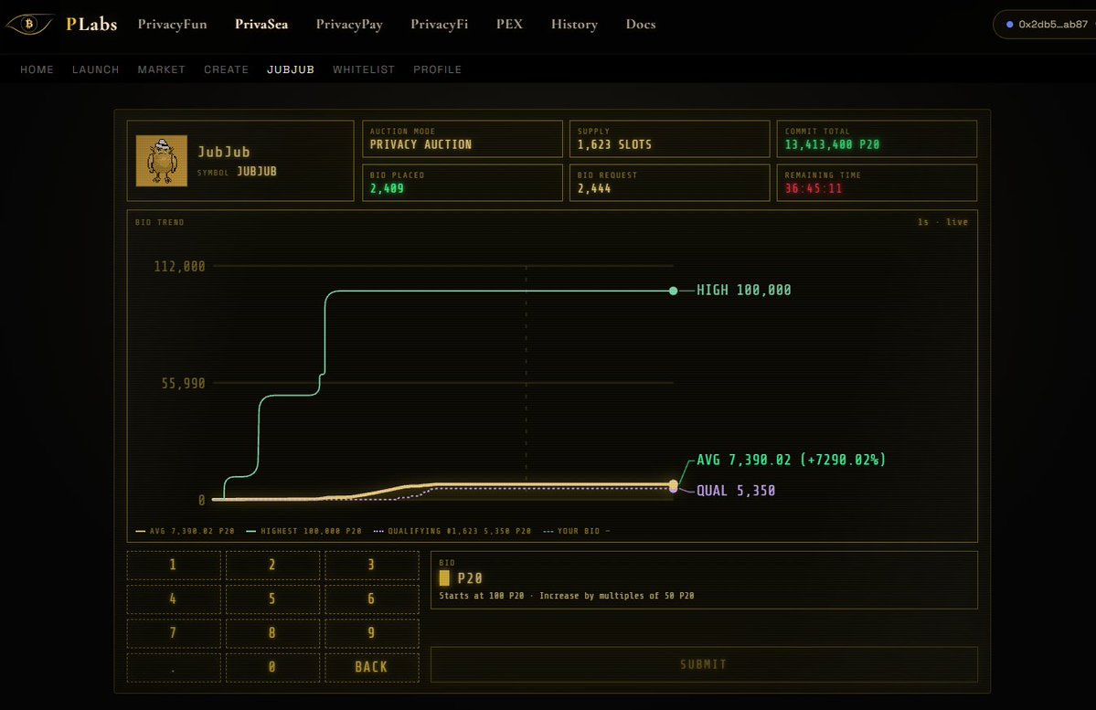Click the connected wallet address 0x2db5 button
The height and width of the screenshot is (710, 1096).
1046,25
